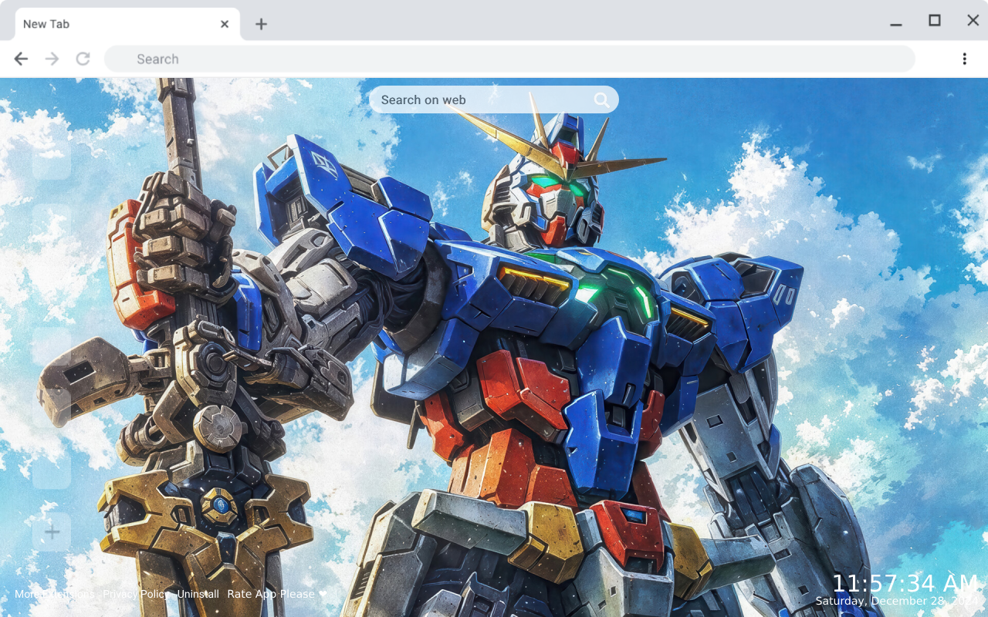The width and height of the screenshot is (988, 617).
Task: Close the New Tab tab
Action: 225,24
